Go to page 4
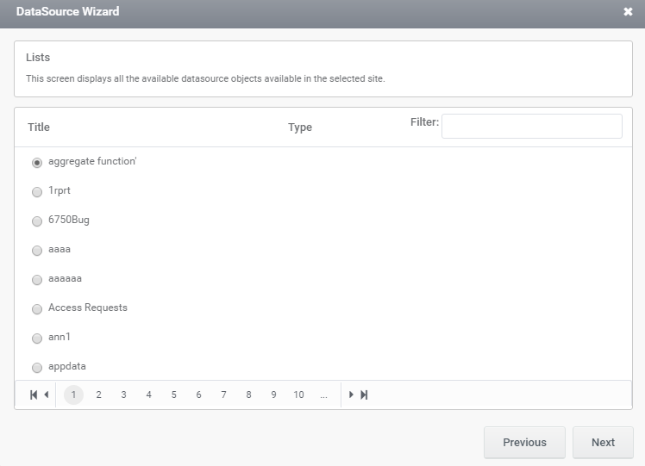Screen dimensions: 645x466 click(148, 395)
